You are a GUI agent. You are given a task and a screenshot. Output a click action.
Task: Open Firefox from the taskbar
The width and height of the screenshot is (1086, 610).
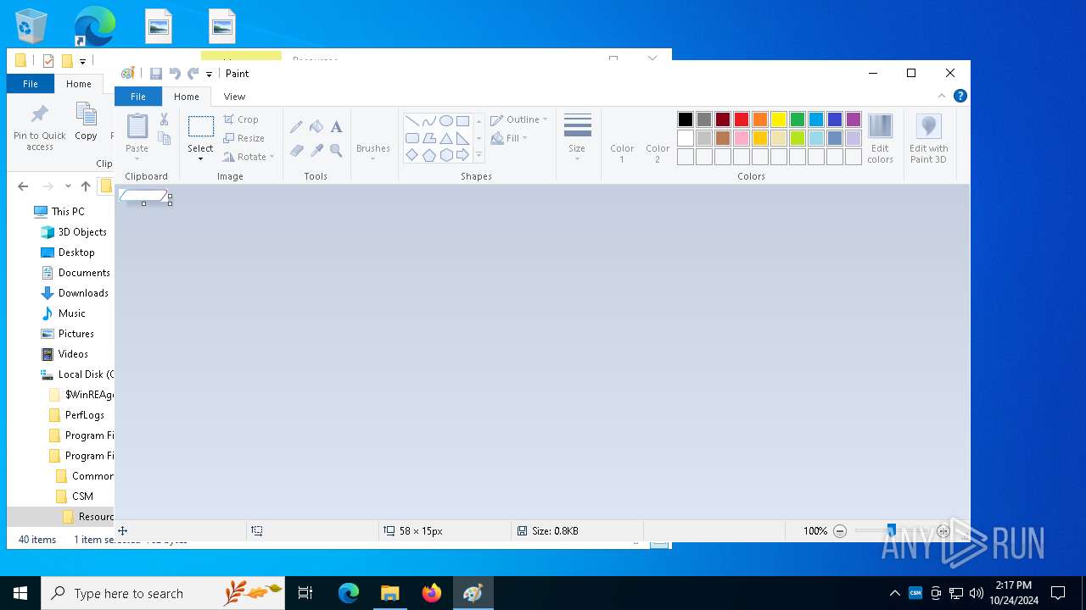click(x=431, y=593)
